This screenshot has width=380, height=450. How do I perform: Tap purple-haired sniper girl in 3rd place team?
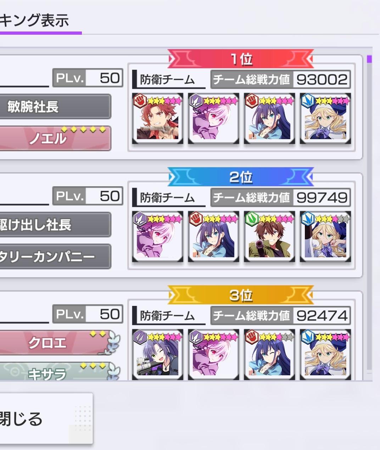158,355
